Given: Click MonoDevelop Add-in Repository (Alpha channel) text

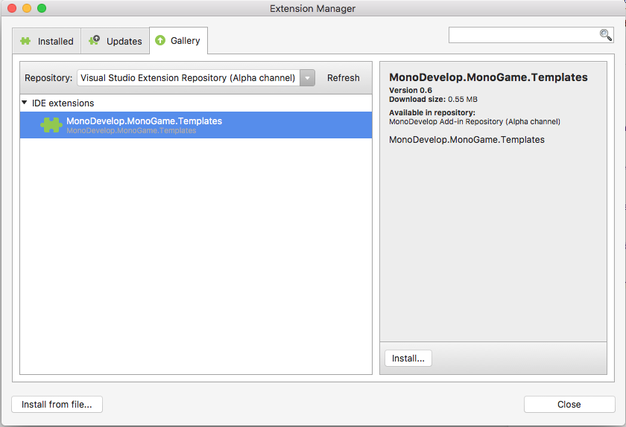Looking at the screenshot, I should pyautogui.click(x=475, y=121).
